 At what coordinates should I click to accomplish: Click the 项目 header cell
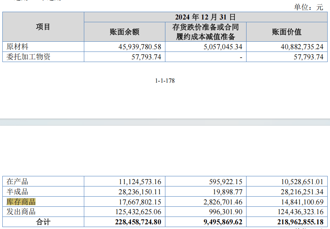point(43,27)
